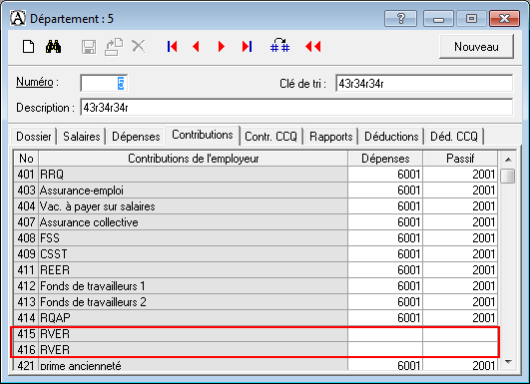Screen dimensions: 530x384
Task: Open the Contr. CCQ tab
Action: 270,137
